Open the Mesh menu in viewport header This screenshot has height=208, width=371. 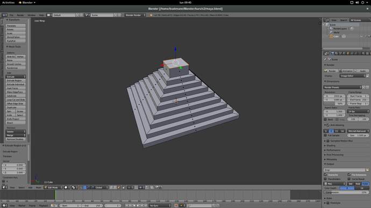(38, 188)
